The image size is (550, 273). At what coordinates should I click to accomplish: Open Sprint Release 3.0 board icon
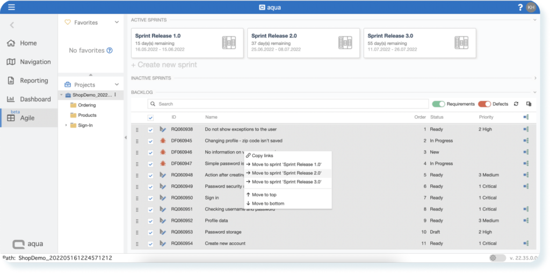click(461, 43)
